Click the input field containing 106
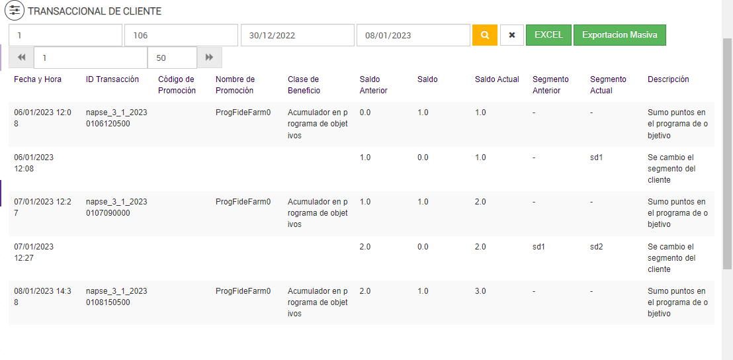The width and height of the screenshot is (733, 360). [x=181, y=35]
